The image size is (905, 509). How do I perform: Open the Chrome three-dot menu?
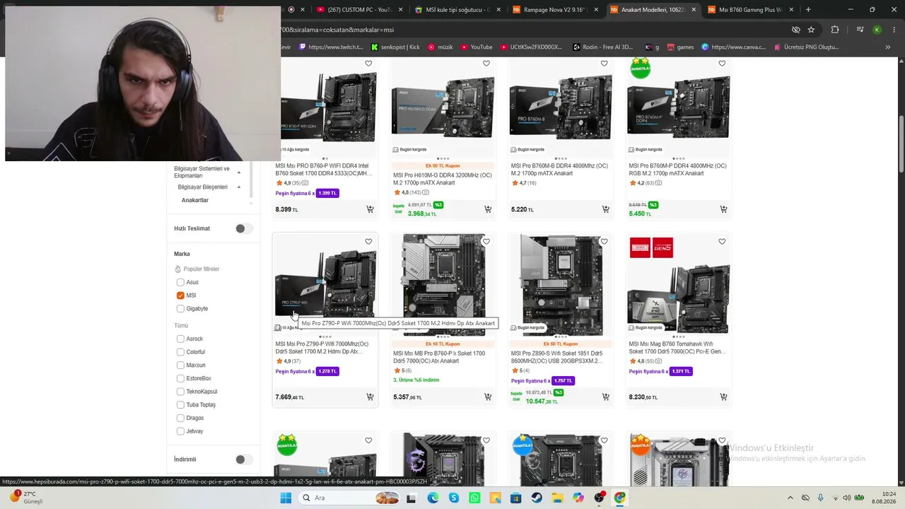892,30
